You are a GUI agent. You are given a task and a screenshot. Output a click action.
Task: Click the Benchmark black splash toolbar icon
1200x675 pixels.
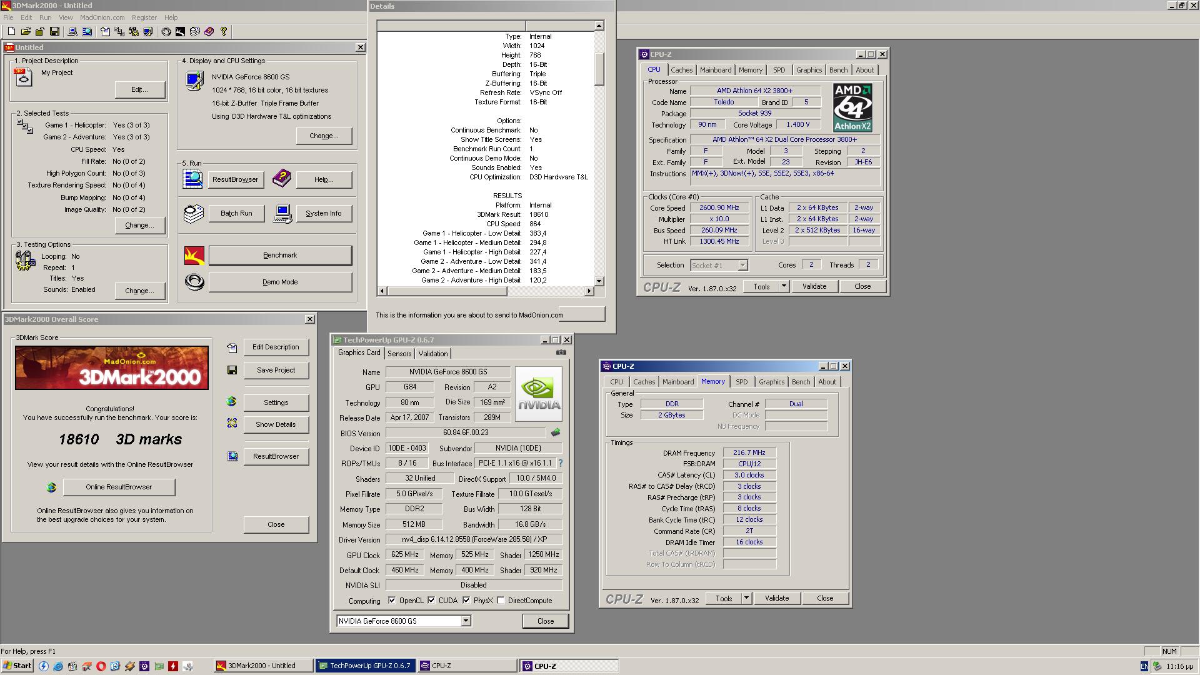click(x=180, y=31)
